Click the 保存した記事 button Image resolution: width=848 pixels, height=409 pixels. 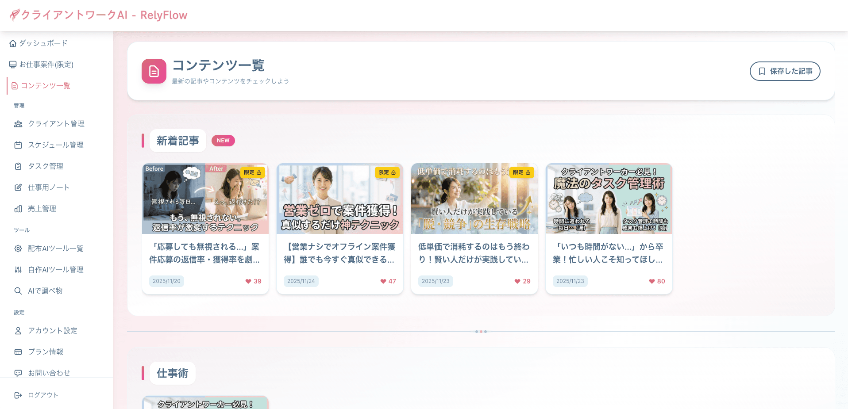click(x=785, y=71)
